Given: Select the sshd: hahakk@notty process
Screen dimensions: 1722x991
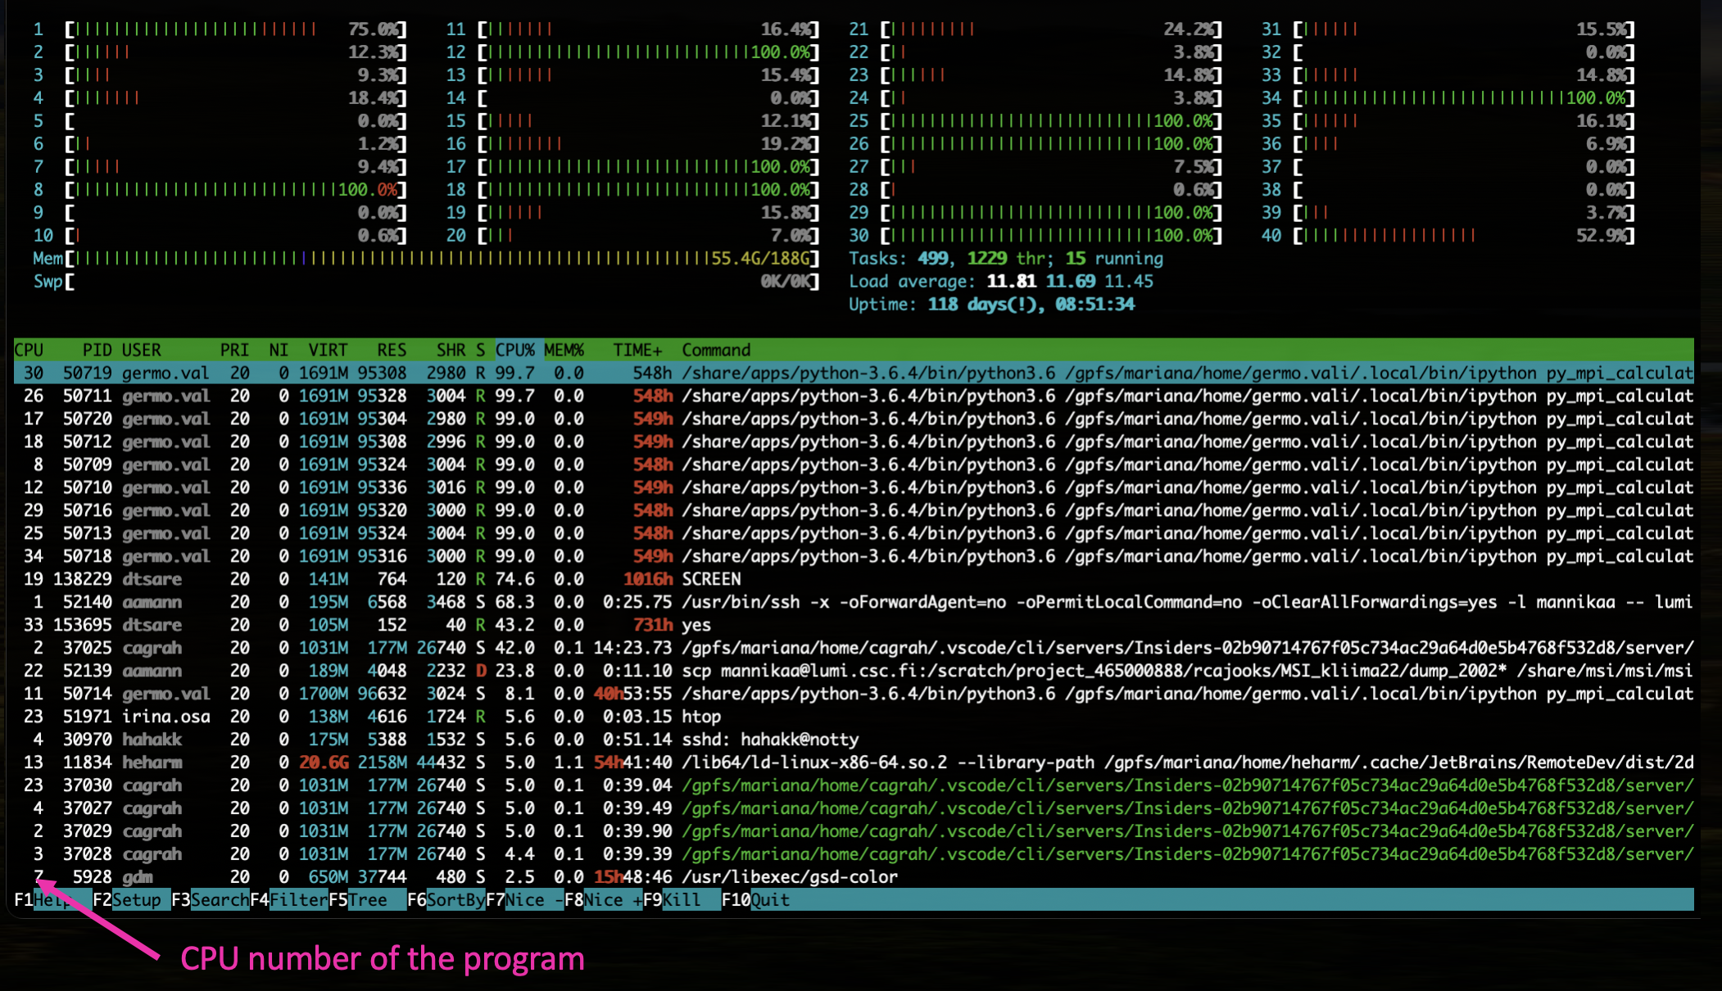Looking at the screenshot, I should coord(854,740).
